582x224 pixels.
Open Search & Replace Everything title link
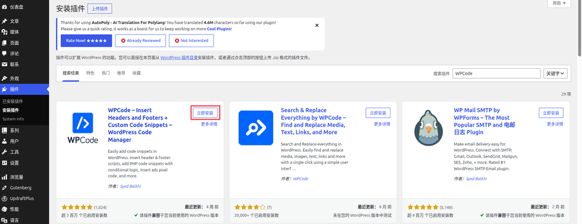(313, 121)
